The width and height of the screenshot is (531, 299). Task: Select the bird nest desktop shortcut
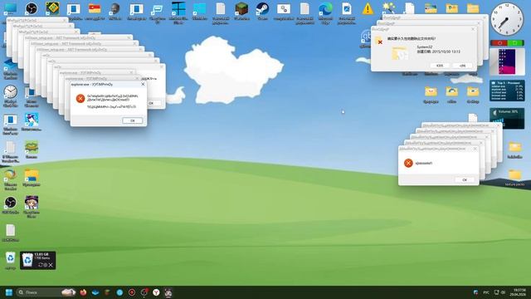[32, 147]
